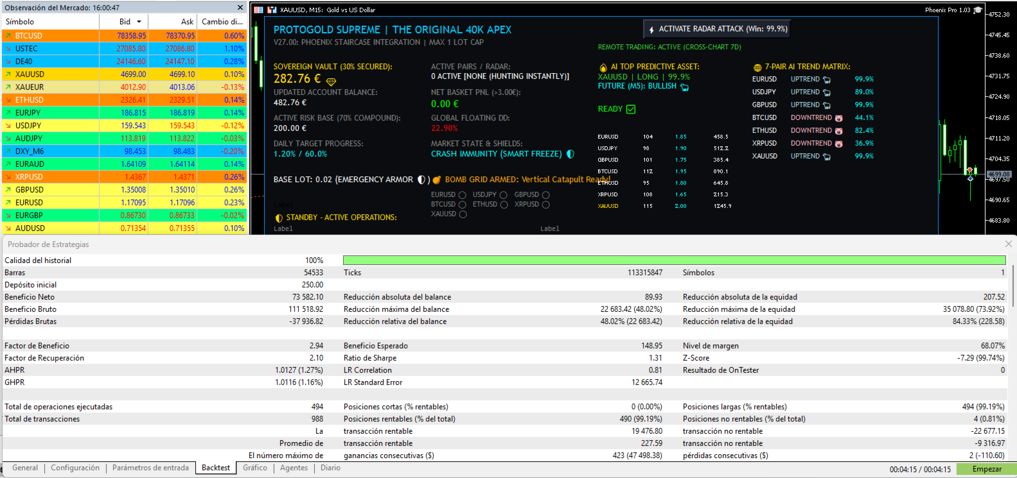Click the green Calidad del historial progress bar
The width and height of the screenshot is (1017, 478).
(675, 260)
